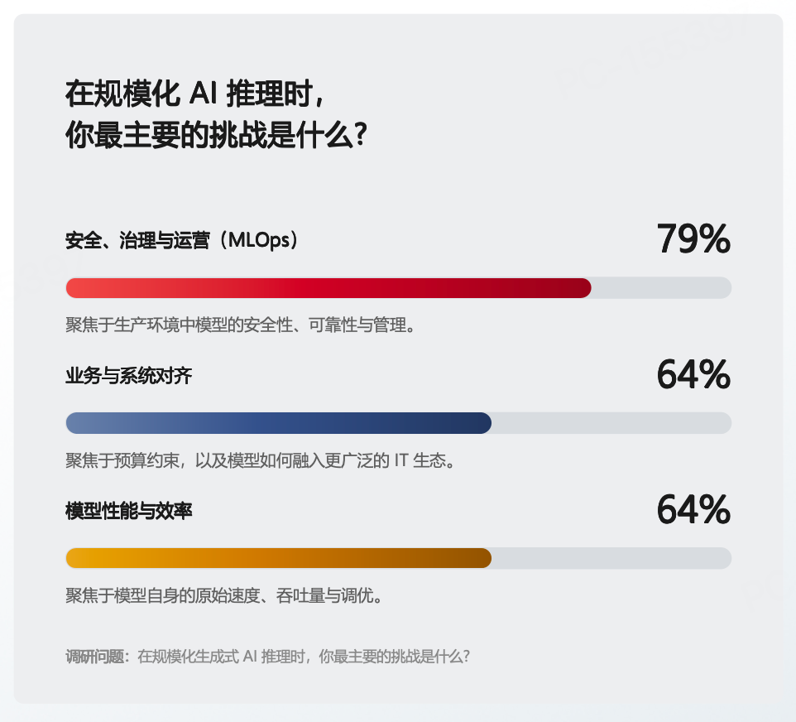Click the orange model performance bar
Image resolution: width=796 pixels, height=722 pixels.
(x=279, y=558)
